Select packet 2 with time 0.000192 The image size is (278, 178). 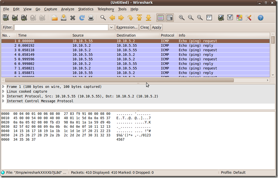pos(136,46)
